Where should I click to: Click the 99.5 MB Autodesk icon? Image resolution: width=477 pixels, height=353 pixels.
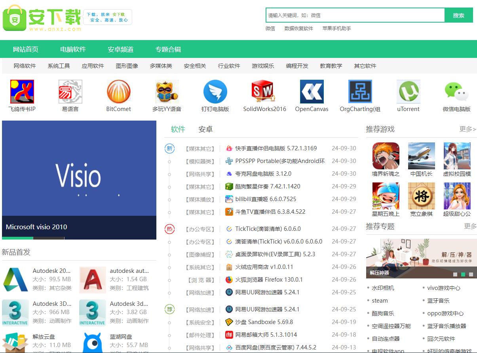point(15,280)
